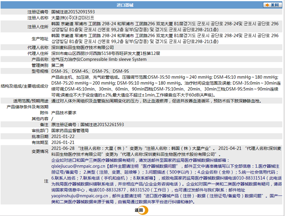
Task: Click approval department 国家药品监督管理局
Action: click(70, 131)
